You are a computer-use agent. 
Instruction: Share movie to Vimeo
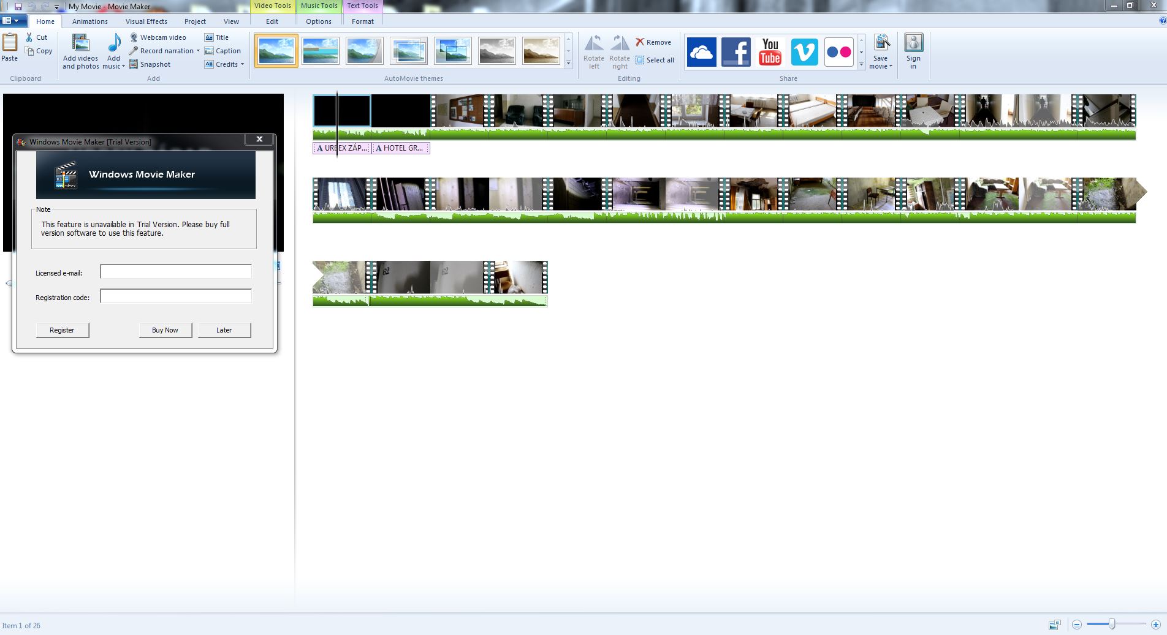(804, 51)
